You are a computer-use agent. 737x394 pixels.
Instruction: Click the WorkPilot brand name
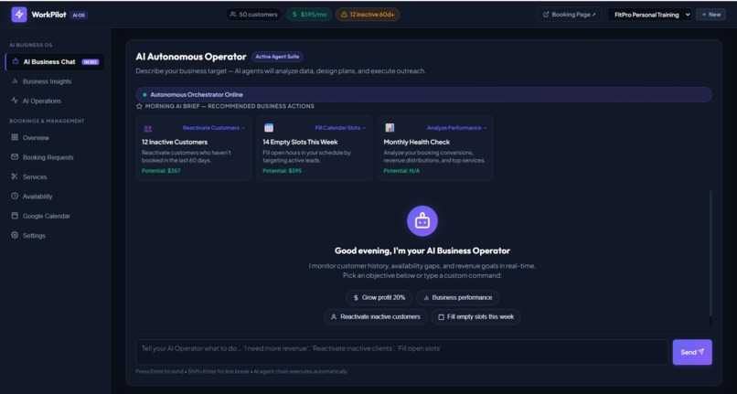click(48, 15)
